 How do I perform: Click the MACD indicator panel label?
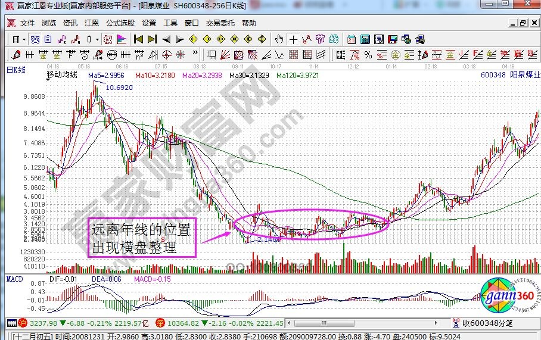15,279
